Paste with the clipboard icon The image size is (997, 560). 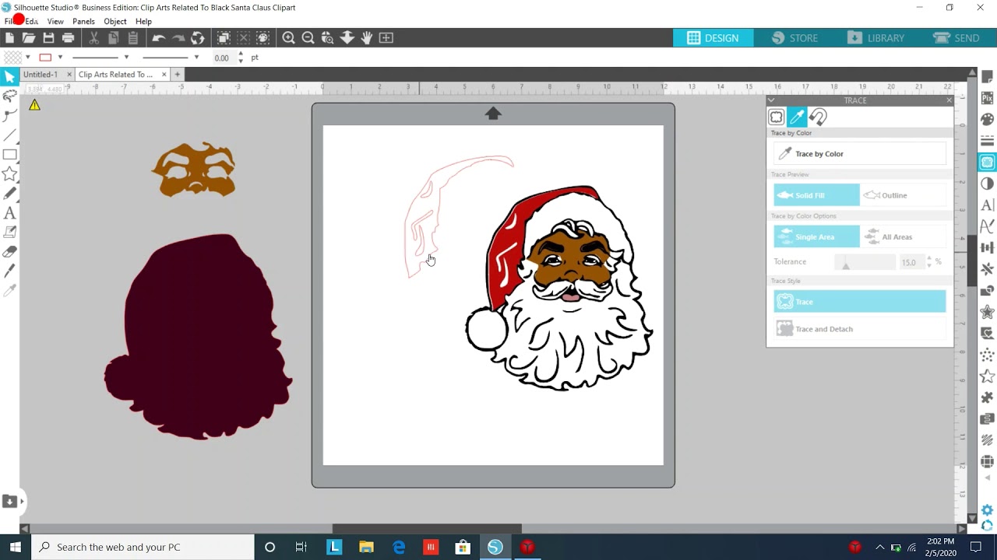pyautogui.click(x=132, y=37)
